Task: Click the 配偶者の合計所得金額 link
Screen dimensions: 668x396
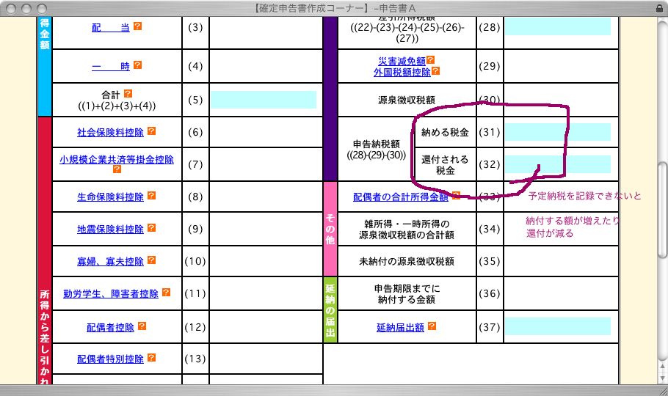Action: click(400, 197)
